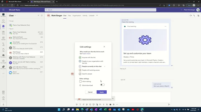Toggle the Block download switch
Image resolution: width=201 pixels, height=112 pixels.
click(x=102, y=85)
